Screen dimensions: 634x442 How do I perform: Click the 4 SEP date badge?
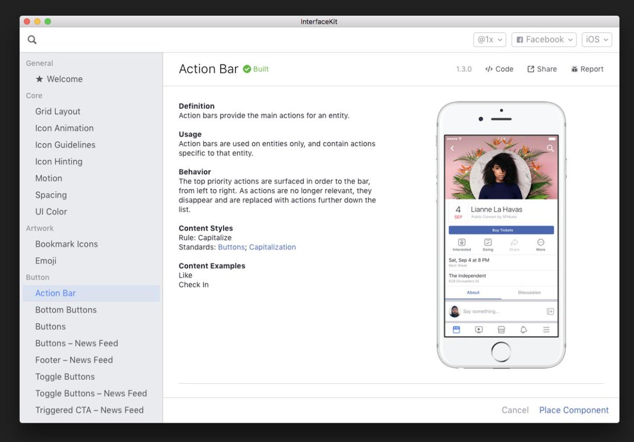(x=458, y=213)
